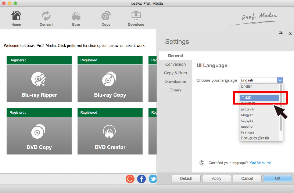
Task: Select 日本語 in the language list
Action: tap(260, 98)
